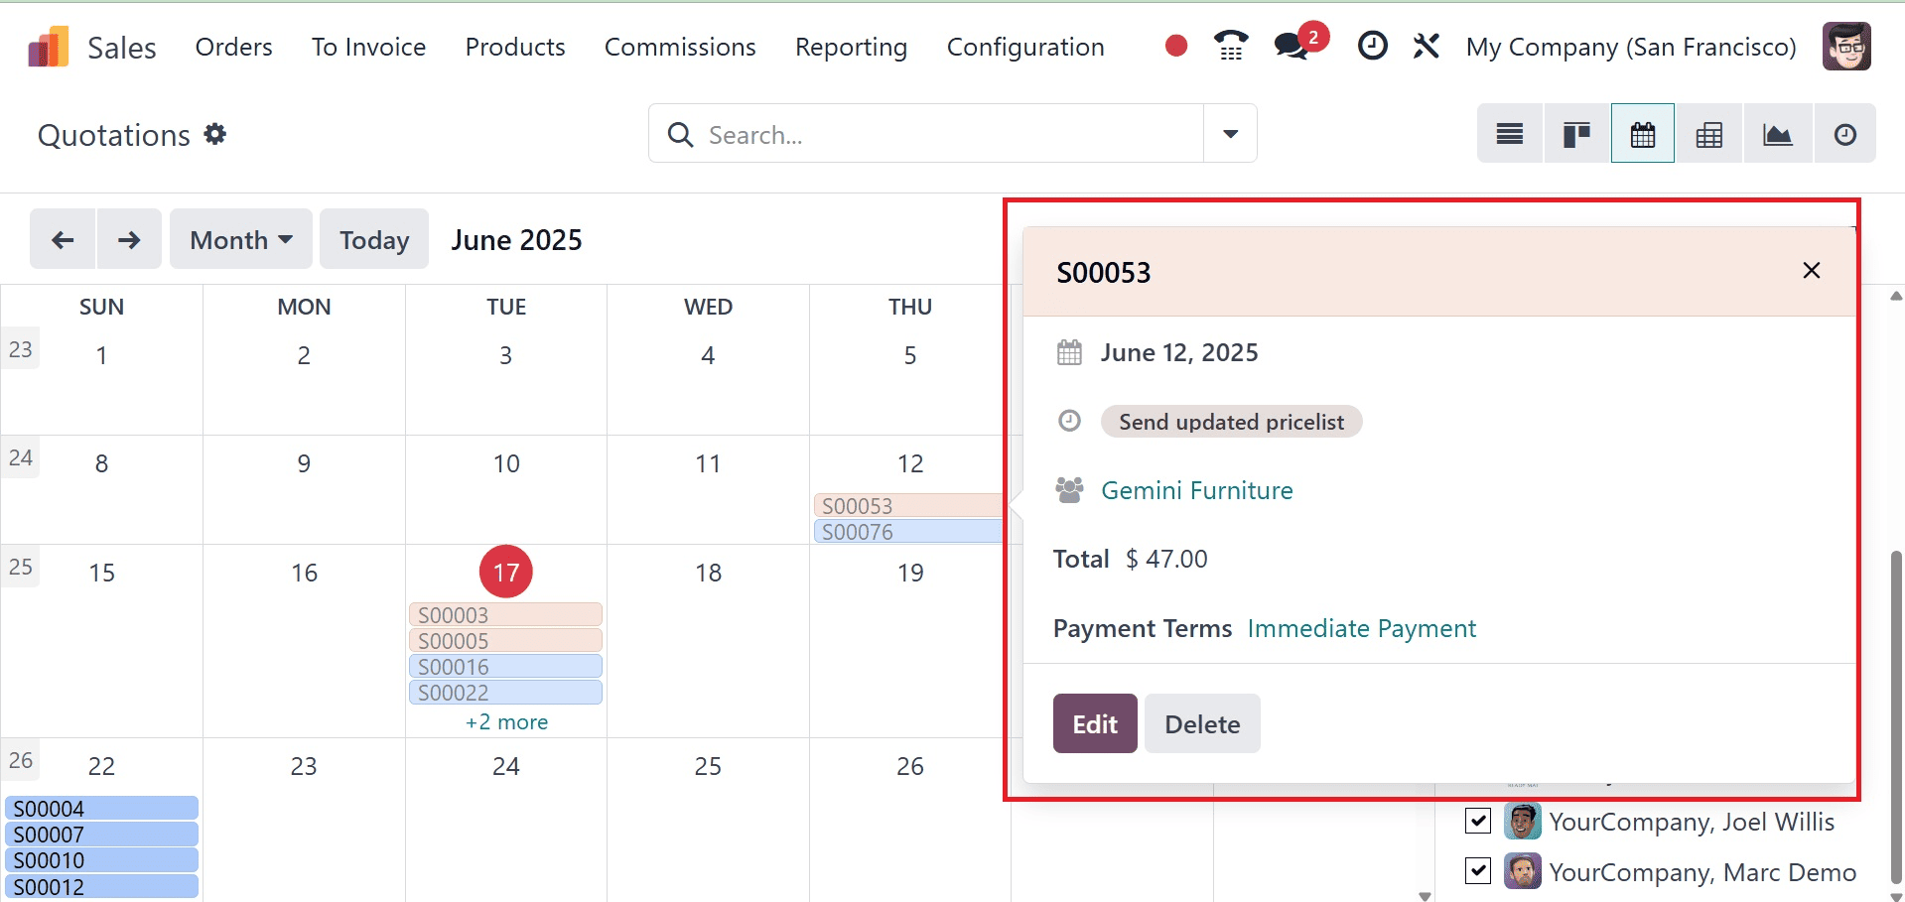This screenshot has width=1905, height=902.
Task: Switch to list view
Action: [1510, 134]
